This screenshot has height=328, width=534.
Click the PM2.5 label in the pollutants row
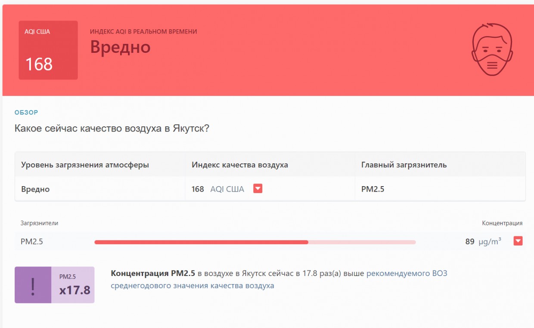32,242
